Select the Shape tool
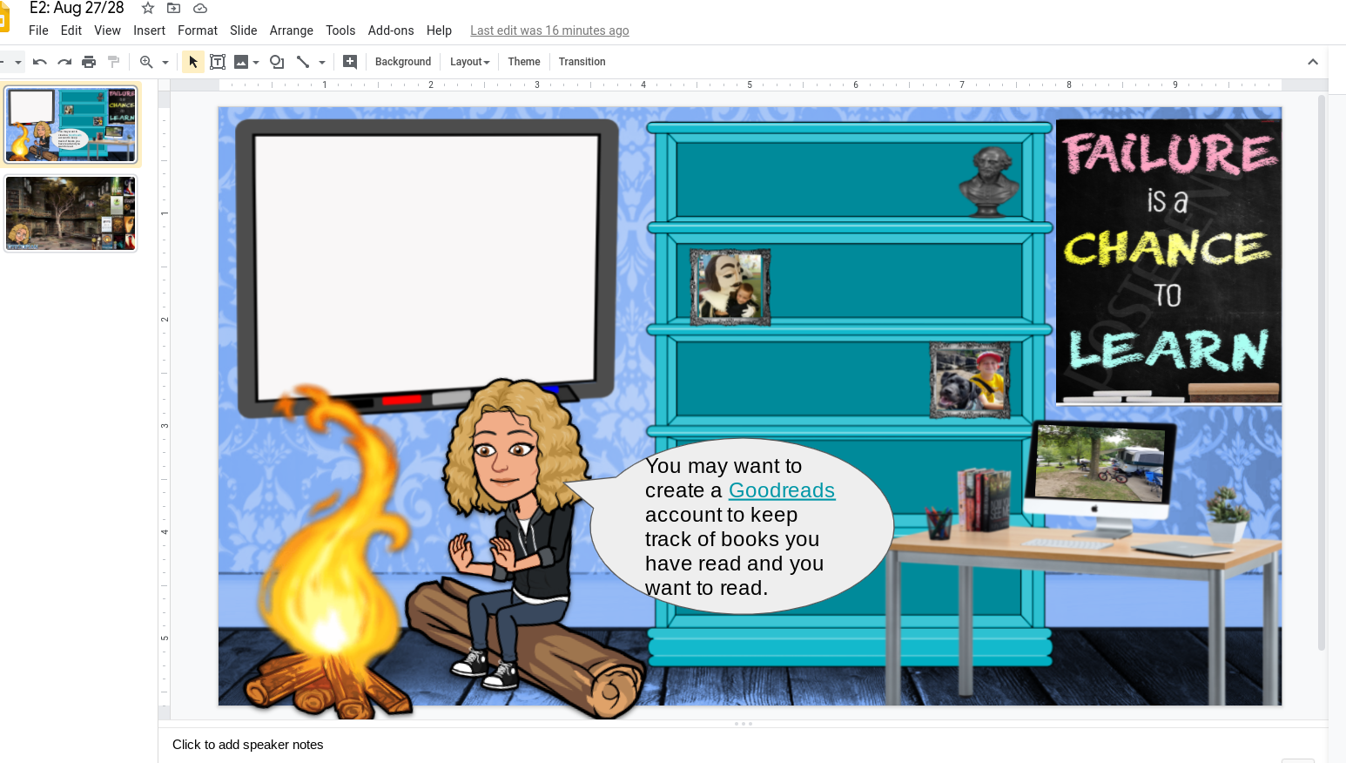 277,62
